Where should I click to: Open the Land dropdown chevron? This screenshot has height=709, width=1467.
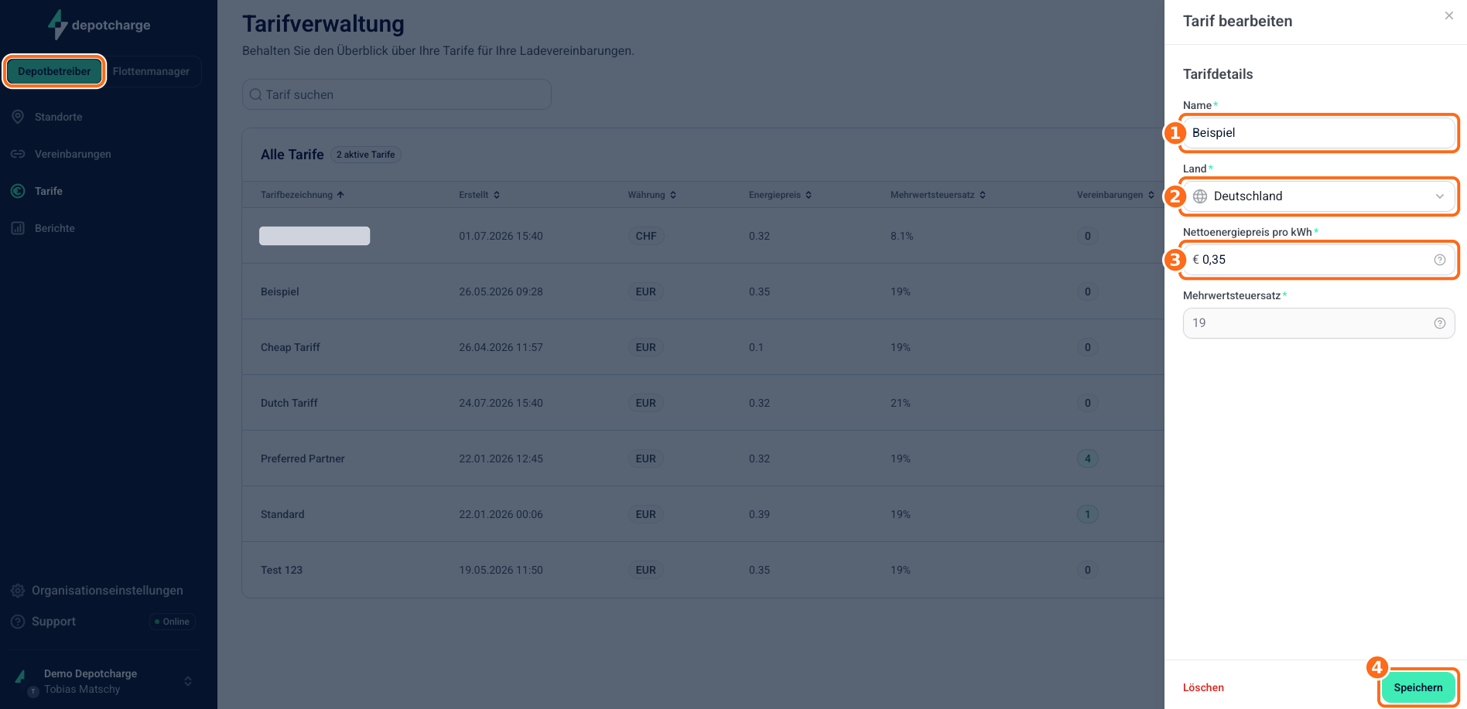coord(1440,196)
